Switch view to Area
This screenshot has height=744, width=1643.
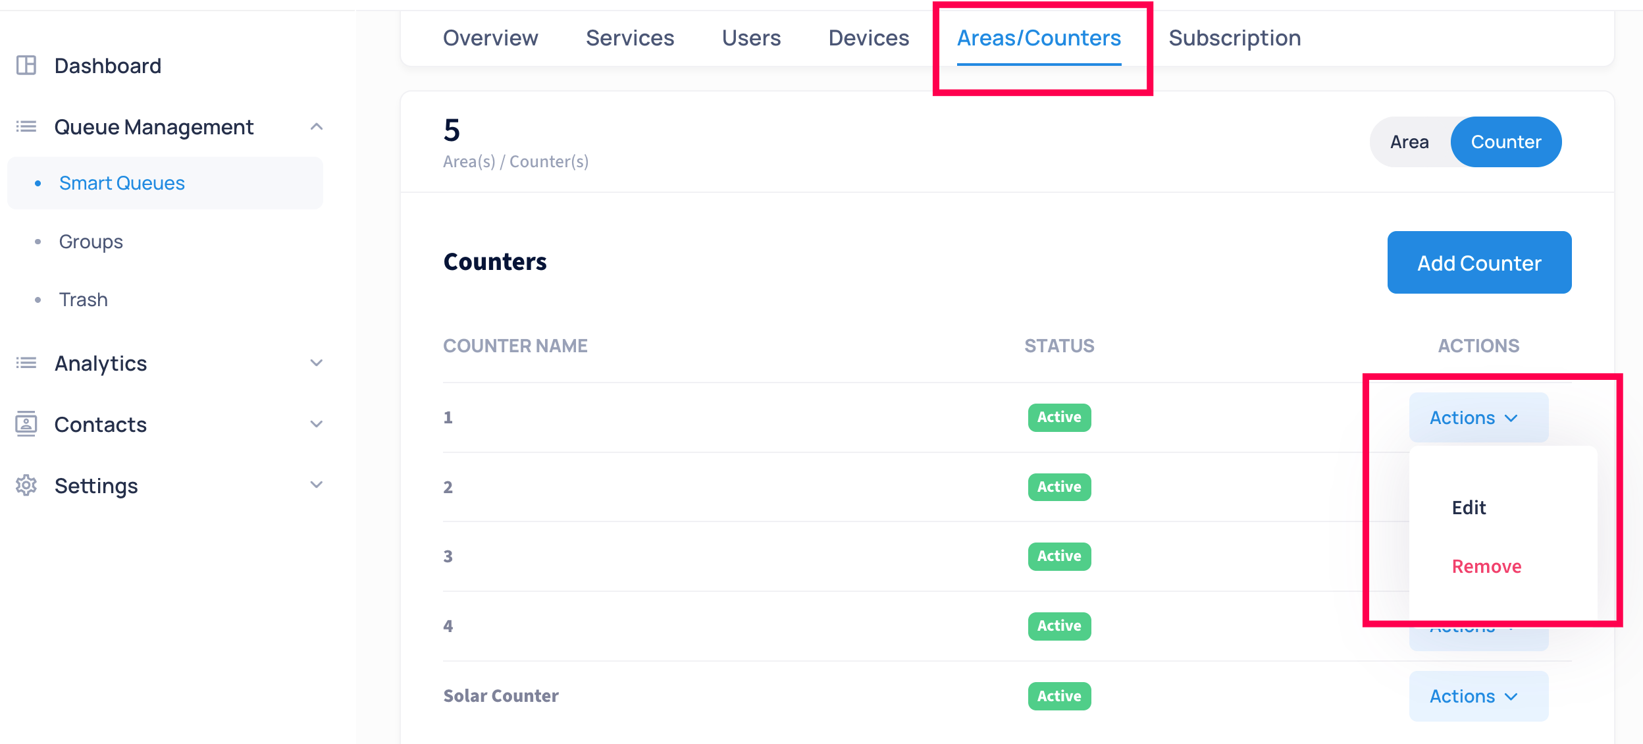pos(1409,142)
